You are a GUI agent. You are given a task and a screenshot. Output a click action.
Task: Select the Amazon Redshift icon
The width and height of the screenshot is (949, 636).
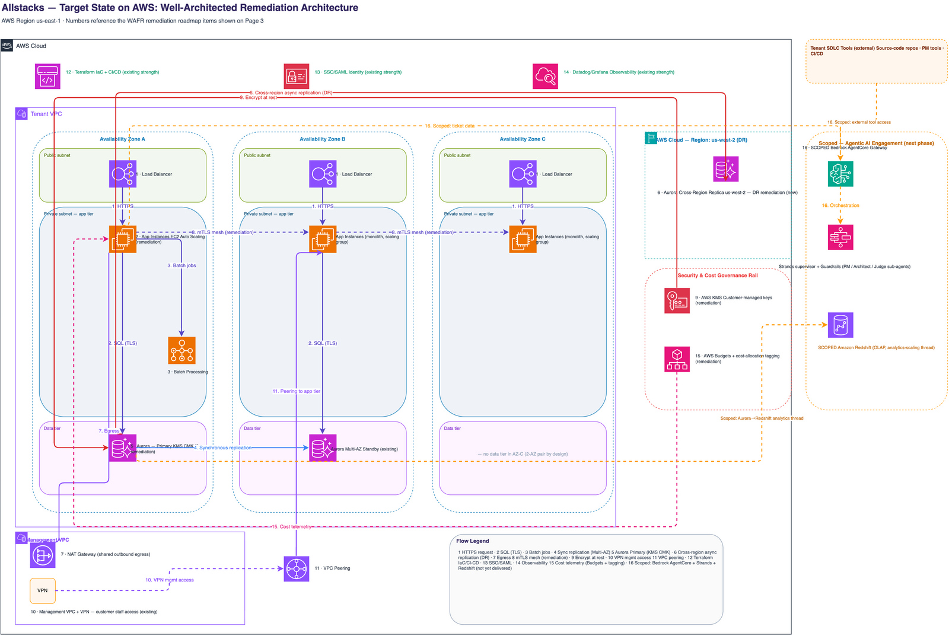(840, 325)
